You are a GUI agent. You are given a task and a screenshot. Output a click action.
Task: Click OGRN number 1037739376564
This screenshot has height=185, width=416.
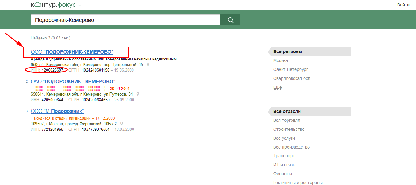coord(96,129)
